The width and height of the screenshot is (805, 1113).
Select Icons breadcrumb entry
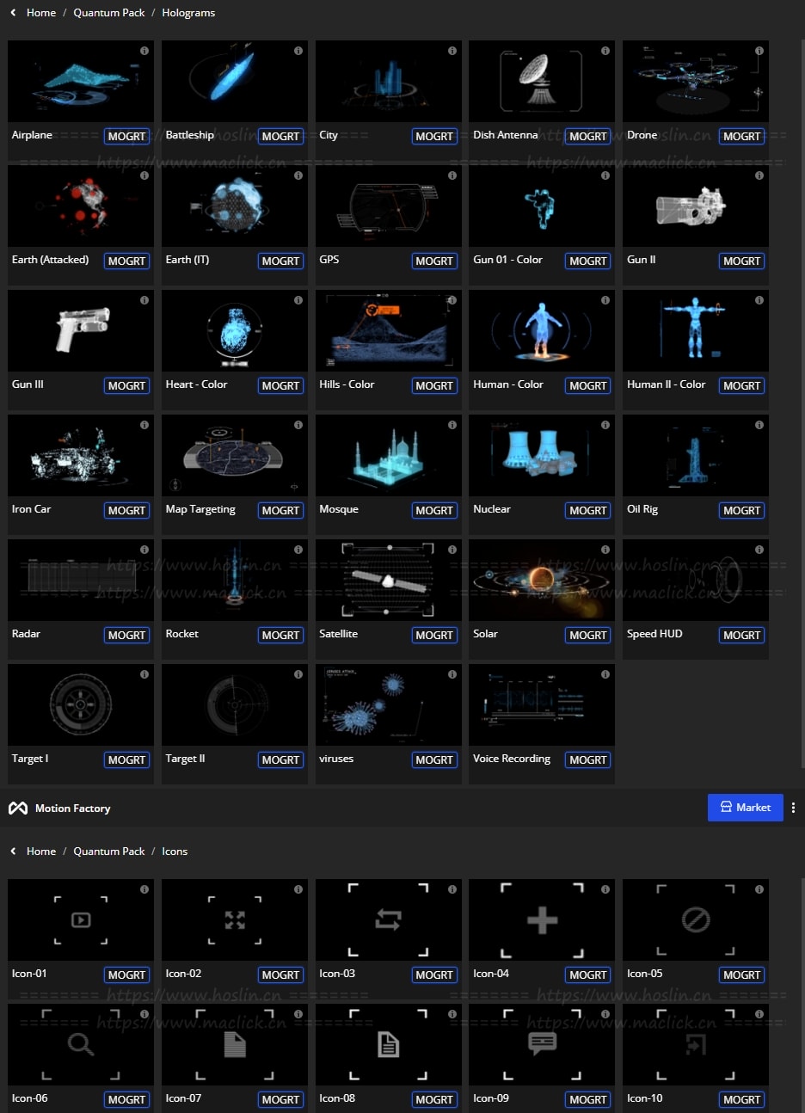[x=175, y=852]
